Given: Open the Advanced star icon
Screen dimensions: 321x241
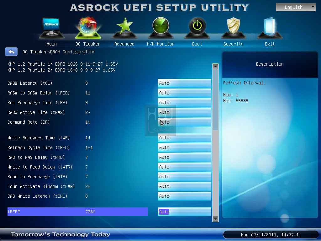Looking at the screenshot, I should (x=124, y=28).
